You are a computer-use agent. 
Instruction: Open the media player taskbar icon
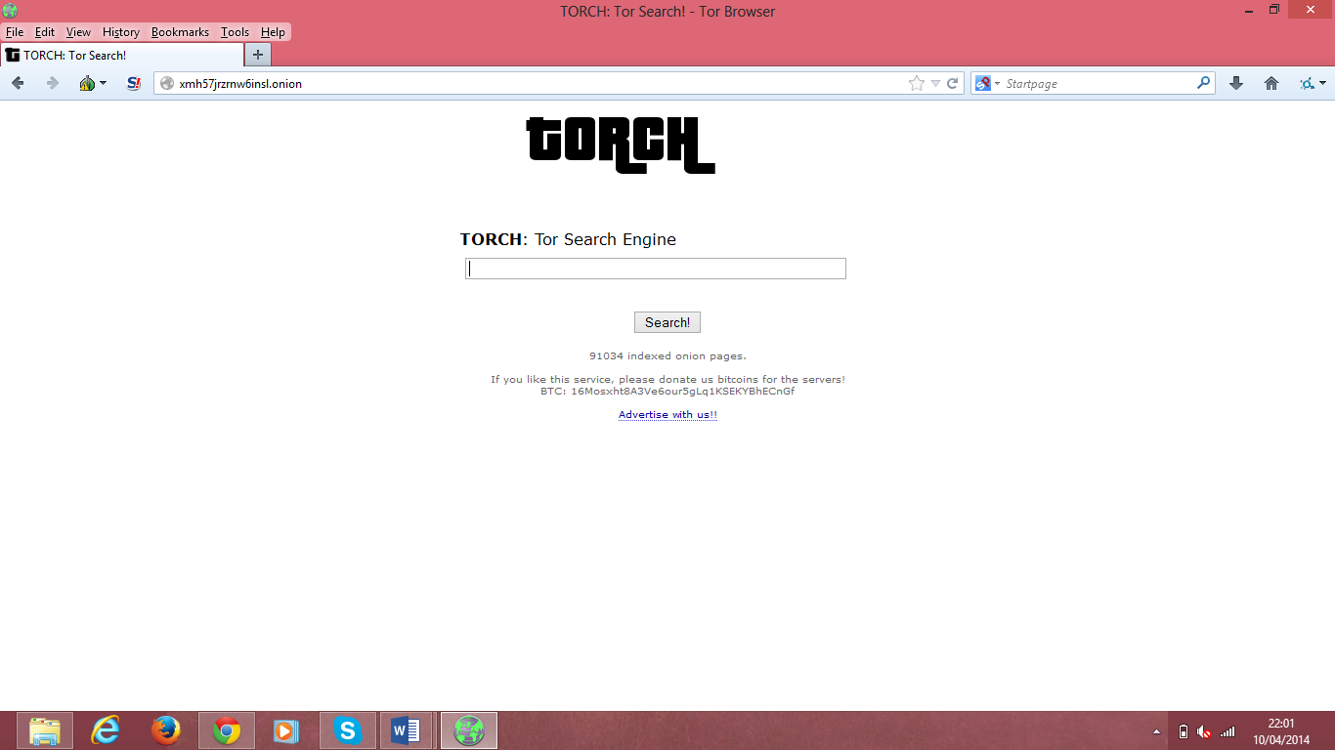pyautogui.click(x=285, y=730)
